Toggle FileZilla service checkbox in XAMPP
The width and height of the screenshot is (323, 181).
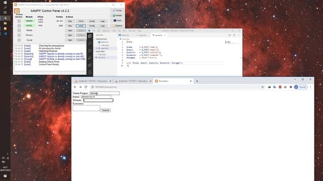point(19,30)
